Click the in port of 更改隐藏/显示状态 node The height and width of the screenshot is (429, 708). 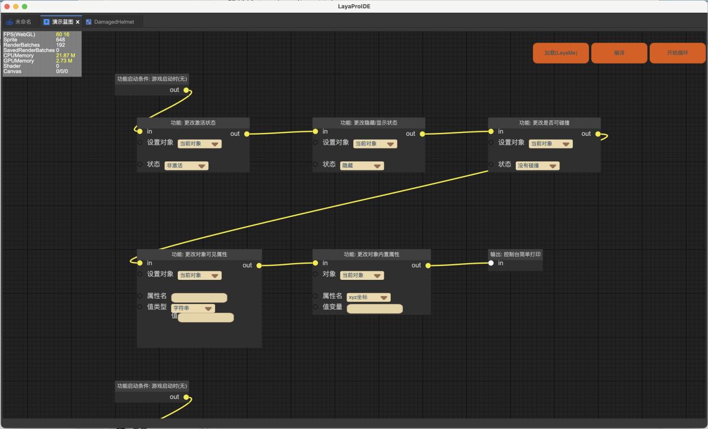316,132
